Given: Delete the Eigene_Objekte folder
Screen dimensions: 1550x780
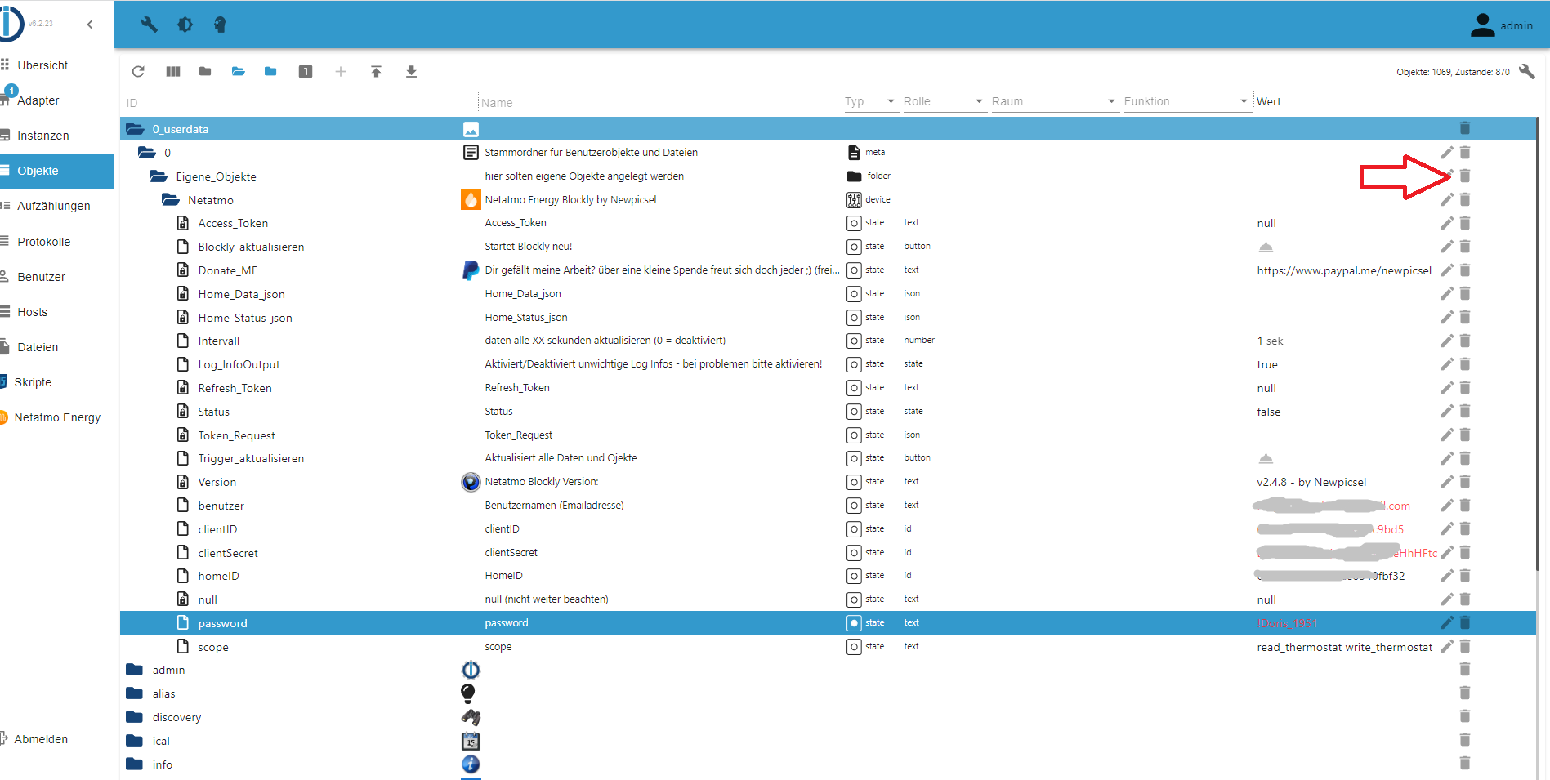Looking at the screenshot, I should coord(1465,176).
